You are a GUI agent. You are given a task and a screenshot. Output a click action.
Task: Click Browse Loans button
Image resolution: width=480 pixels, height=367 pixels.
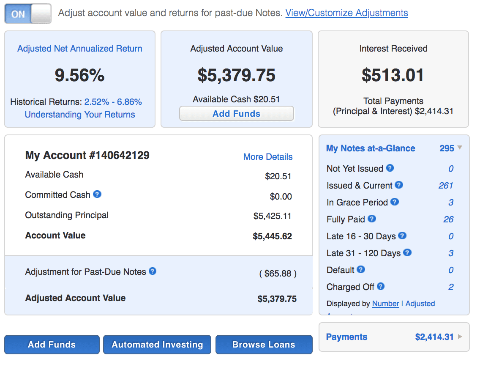point(264,344)
